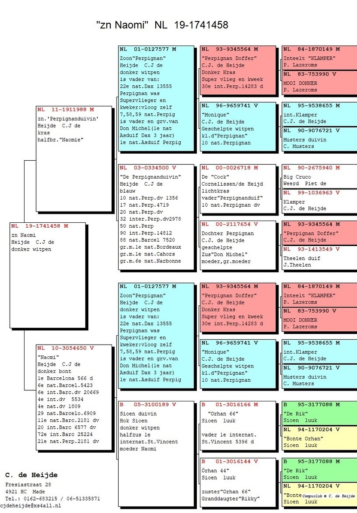
Task: Click the red "Perpignan Doffer" box above Theelen duif
Action: (319, 233)
